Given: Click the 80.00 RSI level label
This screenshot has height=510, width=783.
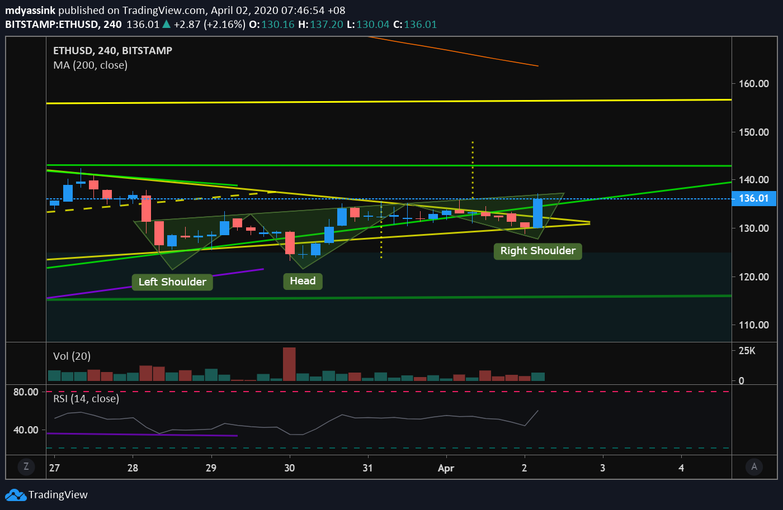Looking at the screenshot, I should pos(26,392).
